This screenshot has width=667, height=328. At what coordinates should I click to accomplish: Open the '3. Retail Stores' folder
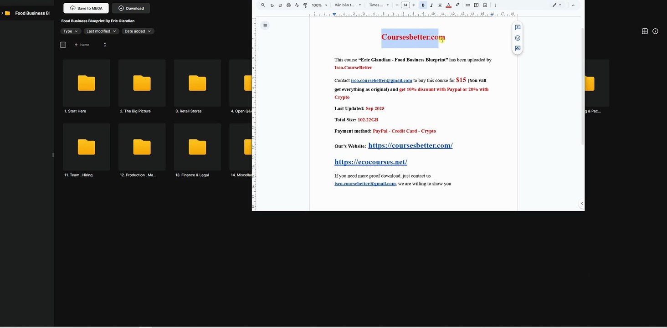click(198, 87)
